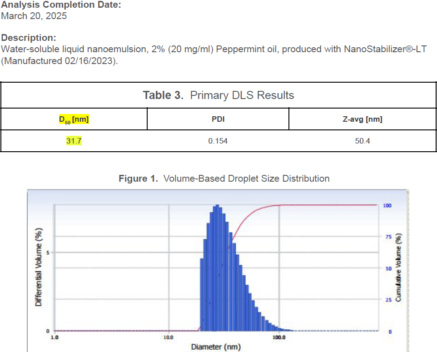437x352 pixels.
Task: Click the 'Water-soluble liquid nanoemulsion' description line
Action: (x=214, y=50)
